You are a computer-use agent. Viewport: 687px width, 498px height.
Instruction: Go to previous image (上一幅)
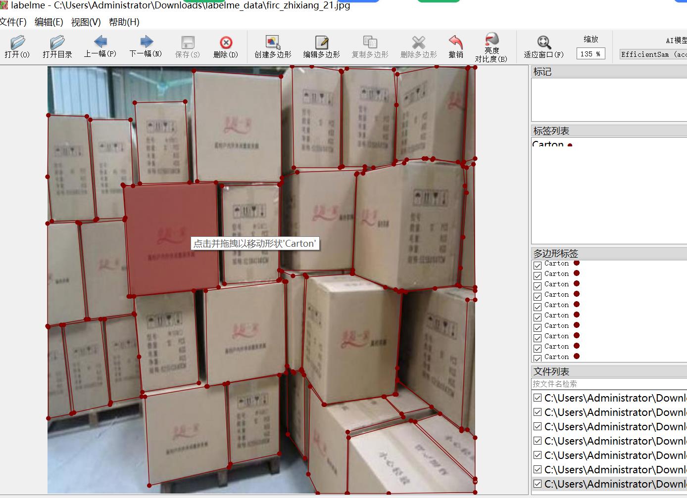100,42
